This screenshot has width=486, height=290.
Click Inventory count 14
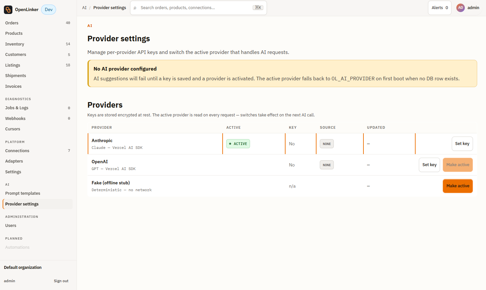point(68,44)
